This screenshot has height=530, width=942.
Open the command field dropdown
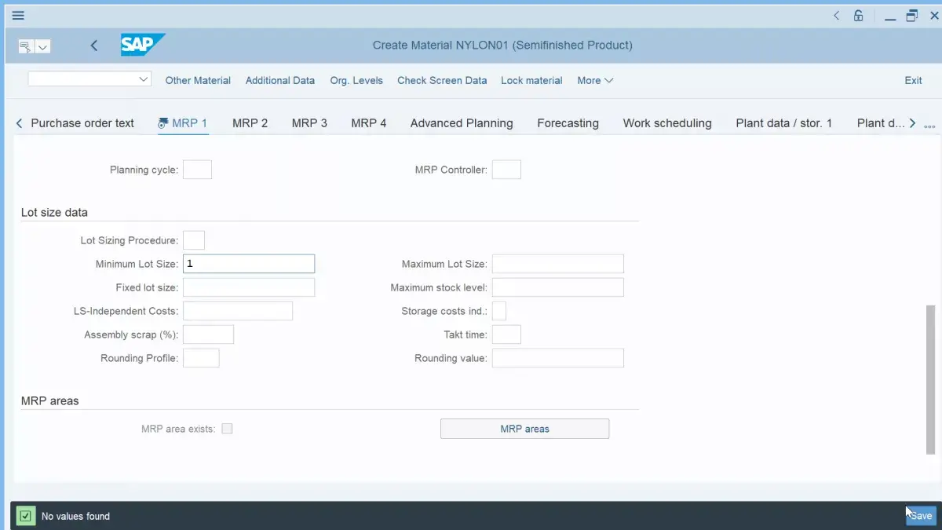(x=144, y=79)
